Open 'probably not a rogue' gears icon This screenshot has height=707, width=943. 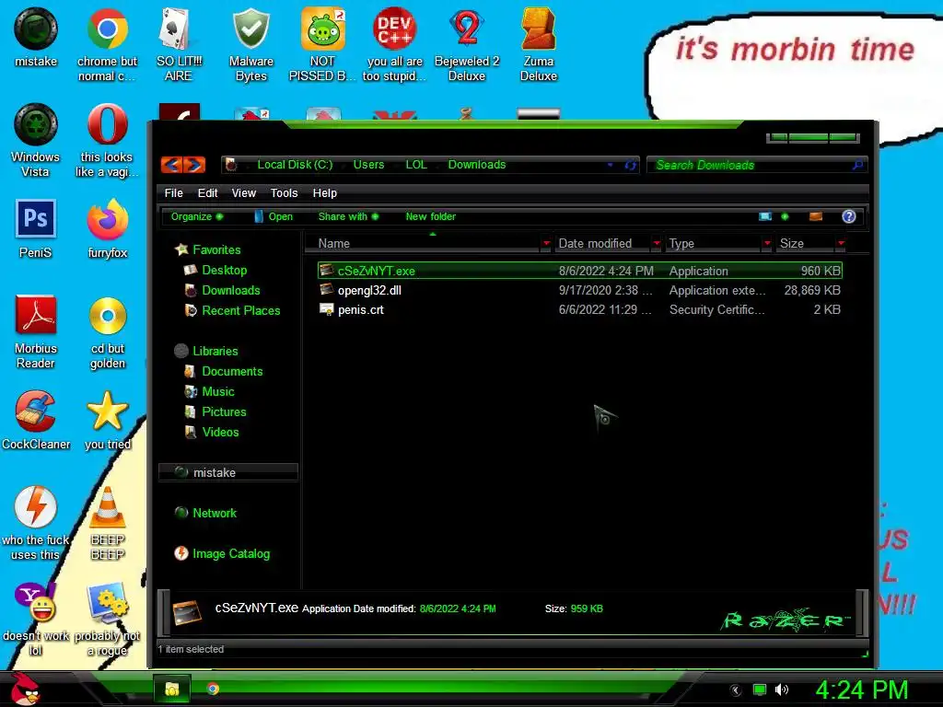pos(107,618)
